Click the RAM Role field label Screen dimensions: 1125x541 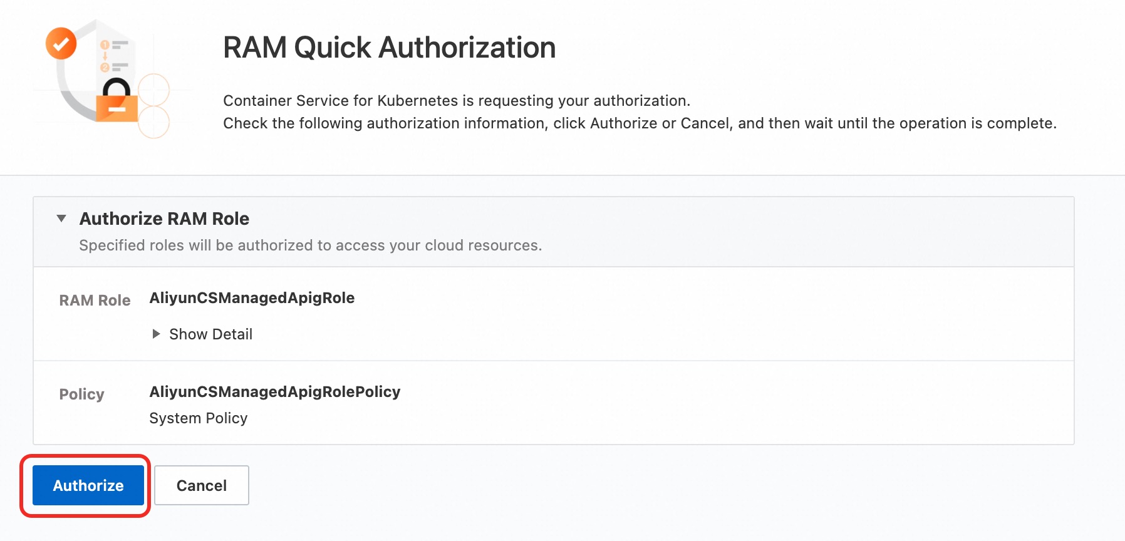95,301
